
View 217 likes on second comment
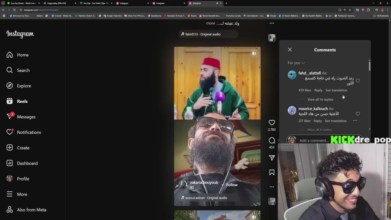point(304,121)
